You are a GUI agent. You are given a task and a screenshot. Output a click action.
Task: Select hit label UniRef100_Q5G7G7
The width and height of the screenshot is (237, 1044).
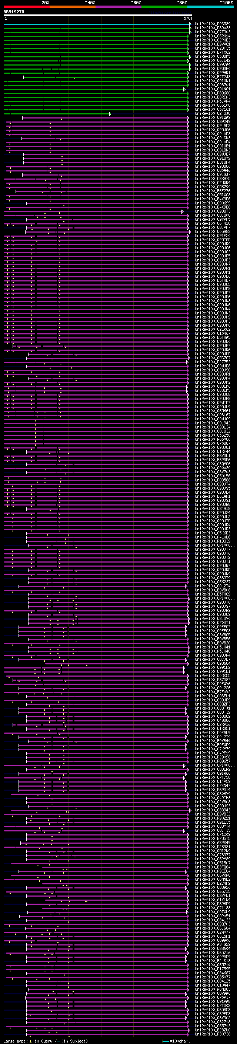[x=213, y=358]
